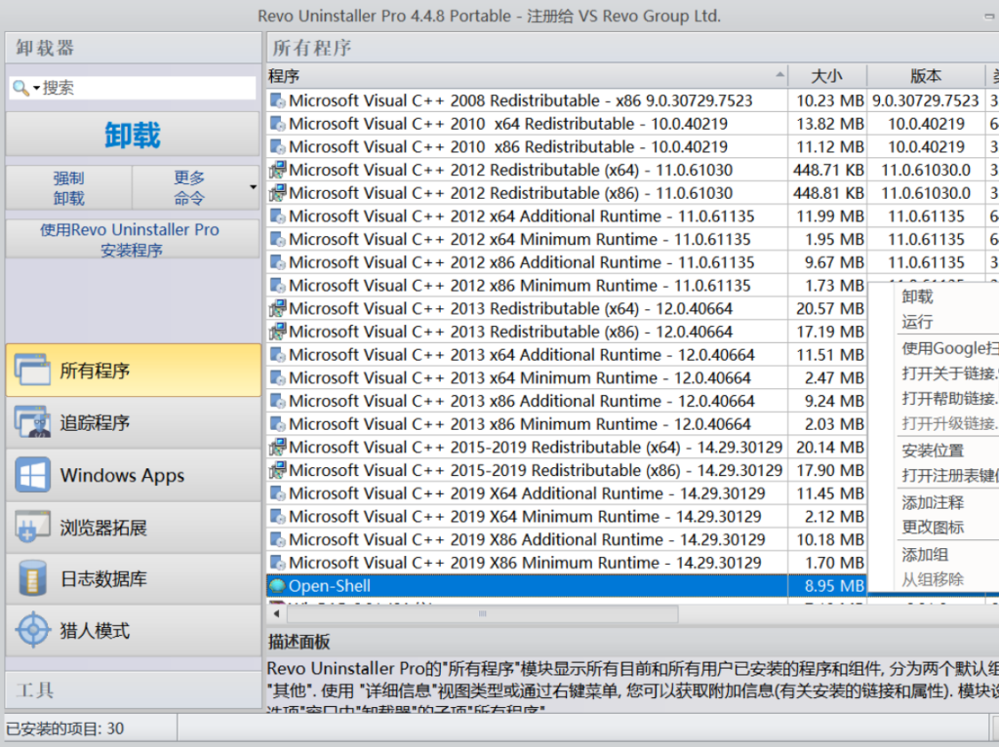Choose 打开关于链接 in the context menu
The image size is (999, 747).
coord(949,373)
